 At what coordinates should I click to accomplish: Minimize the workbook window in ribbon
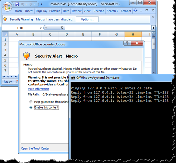click(x=141, y=11)
